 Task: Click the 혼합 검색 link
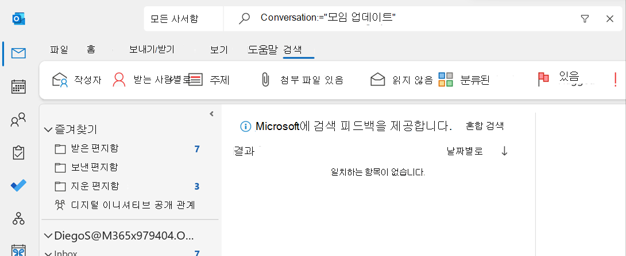pos(485,126)
